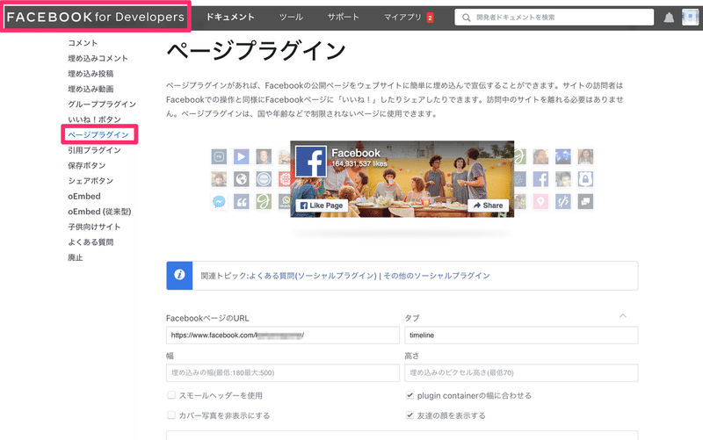Open the ツール menu
The height and width of the screenshot is (440, 703).
coord(291,17)
